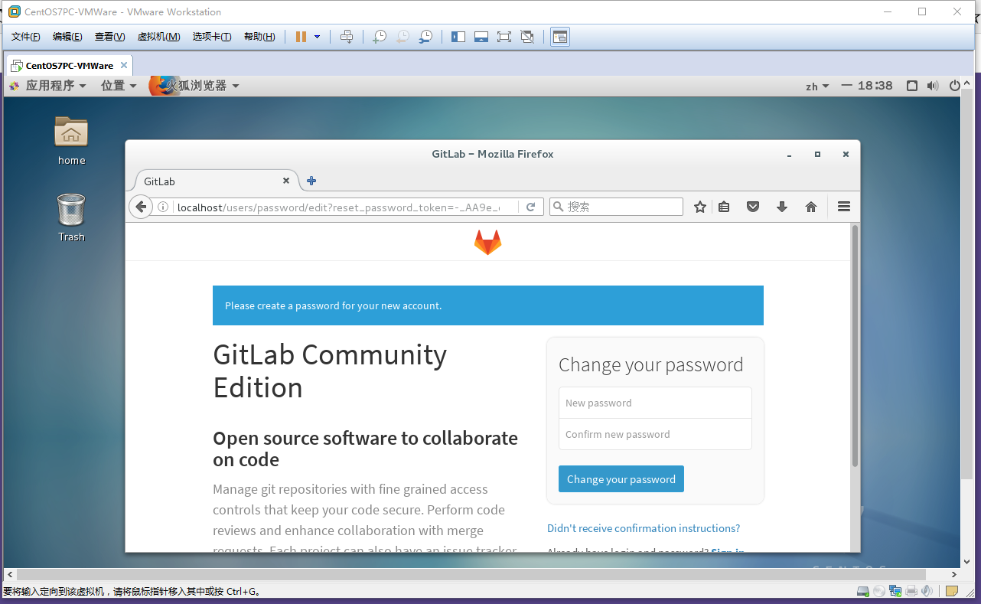Click the network adapter status bar icon

tap(895, 591)
